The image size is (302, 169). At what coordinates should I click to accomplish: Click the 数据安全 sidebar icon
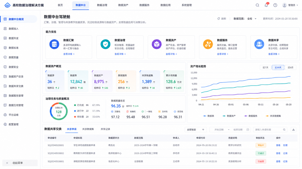(5, 67)
